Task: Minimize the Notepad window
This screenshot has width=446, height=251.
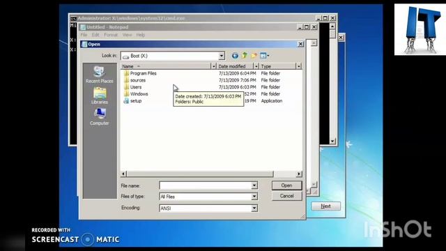Action: (300, 27)
